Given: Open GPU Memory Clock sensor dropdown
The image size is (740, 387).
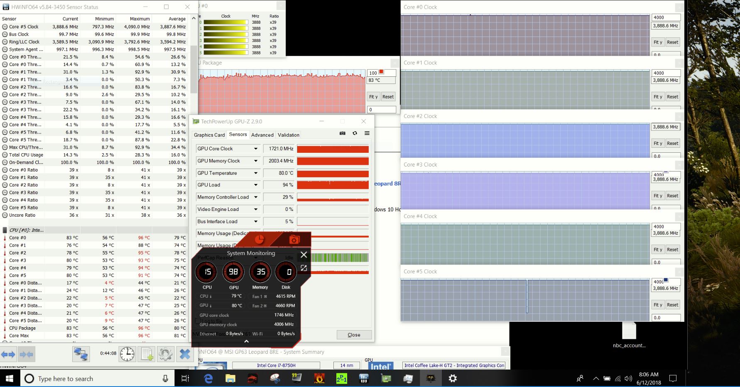Looking at the screenshot, I should [x=256, y=161].
